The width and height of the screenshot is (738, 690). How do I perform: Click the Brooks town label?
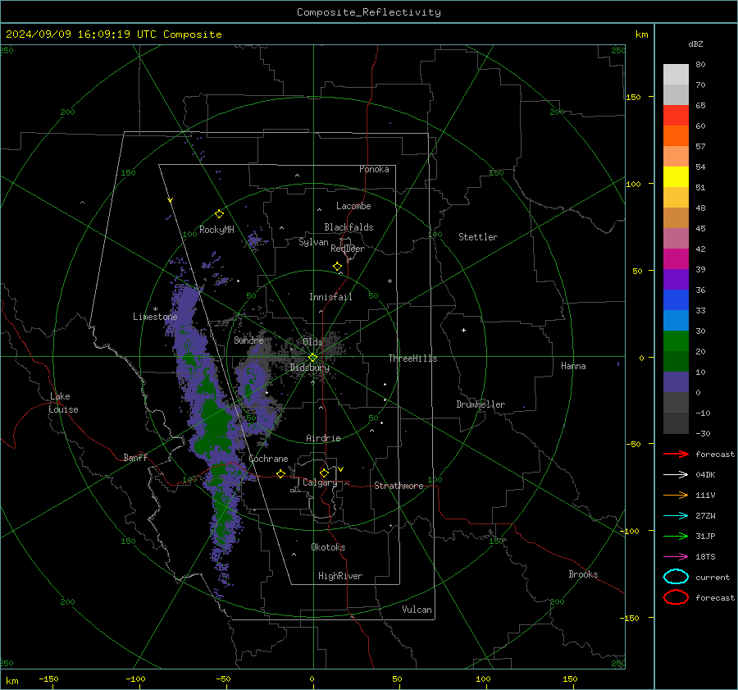click(x=583, y=574)
